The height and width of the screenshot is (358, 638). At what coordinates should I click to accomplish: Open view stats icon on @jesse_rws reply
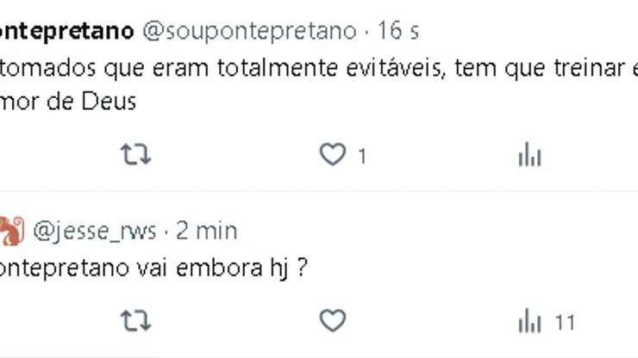tap(529, 322)
